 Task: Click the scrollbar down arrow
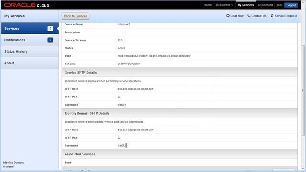[303, 168]
